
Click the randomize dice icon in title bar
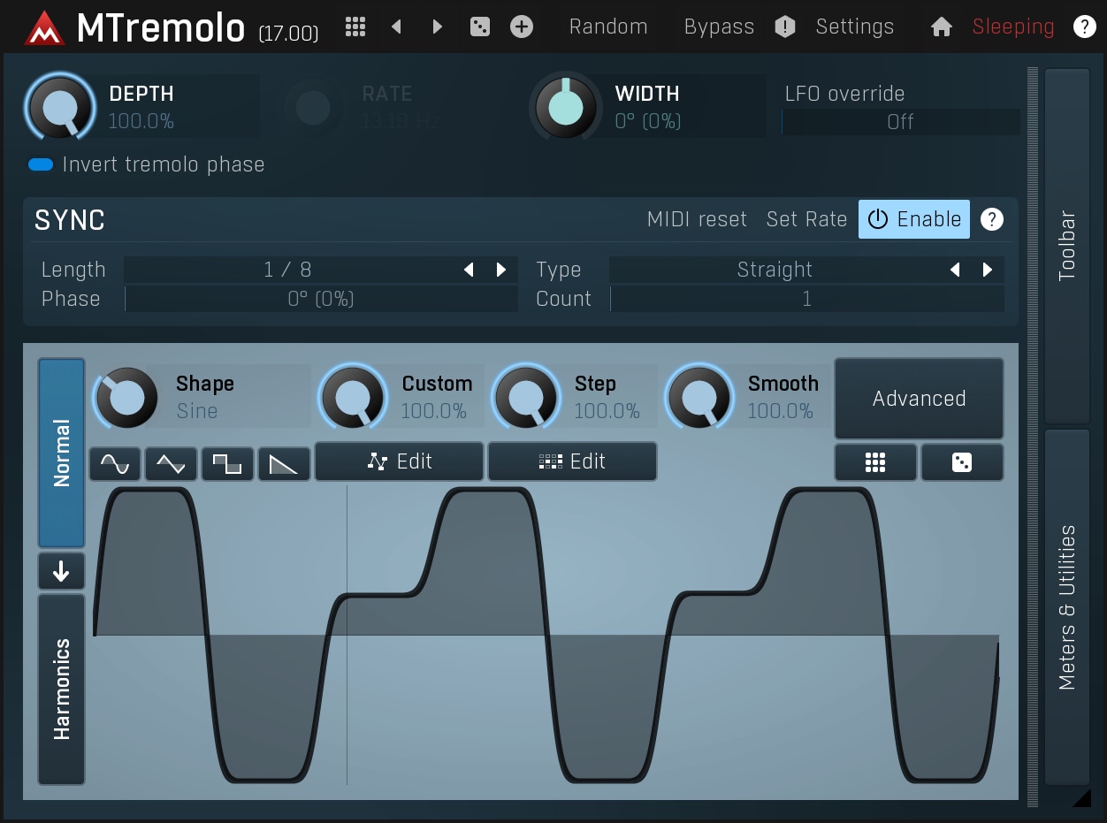click(479, 27)
